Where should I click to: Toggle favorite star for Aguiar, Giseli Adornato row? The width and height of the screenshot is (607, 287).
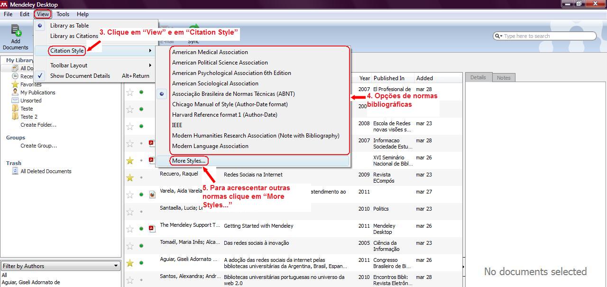tap(130, 263)
